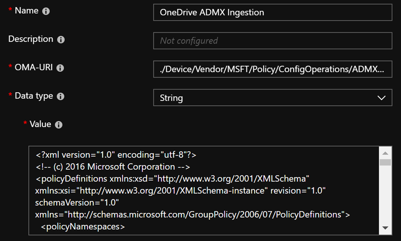Click the Value scrollbar up arrow
Image resolution: width=401 pixels, height=241 pixels.
click(385, 153)
